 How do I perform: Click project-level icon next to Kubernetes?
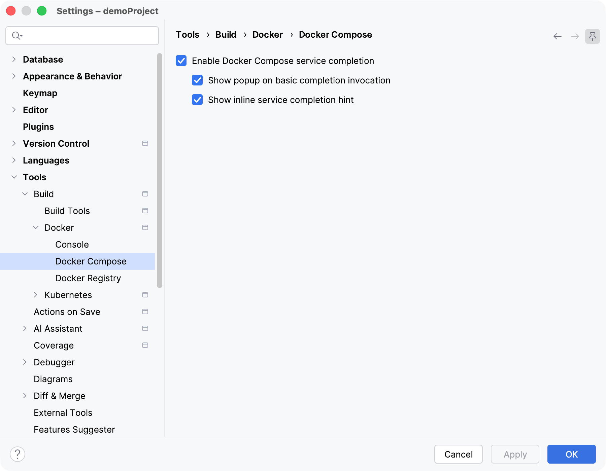pos(145,295)
